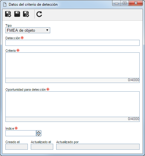Viewport: 145px width, 156px height.
Task: Open the Tipo dropdown list
Action: pos(28,30)
